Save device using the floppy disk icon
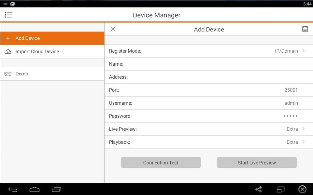This screenshot has width=313, height=195. pyautogui.click(x=305, y=29)
